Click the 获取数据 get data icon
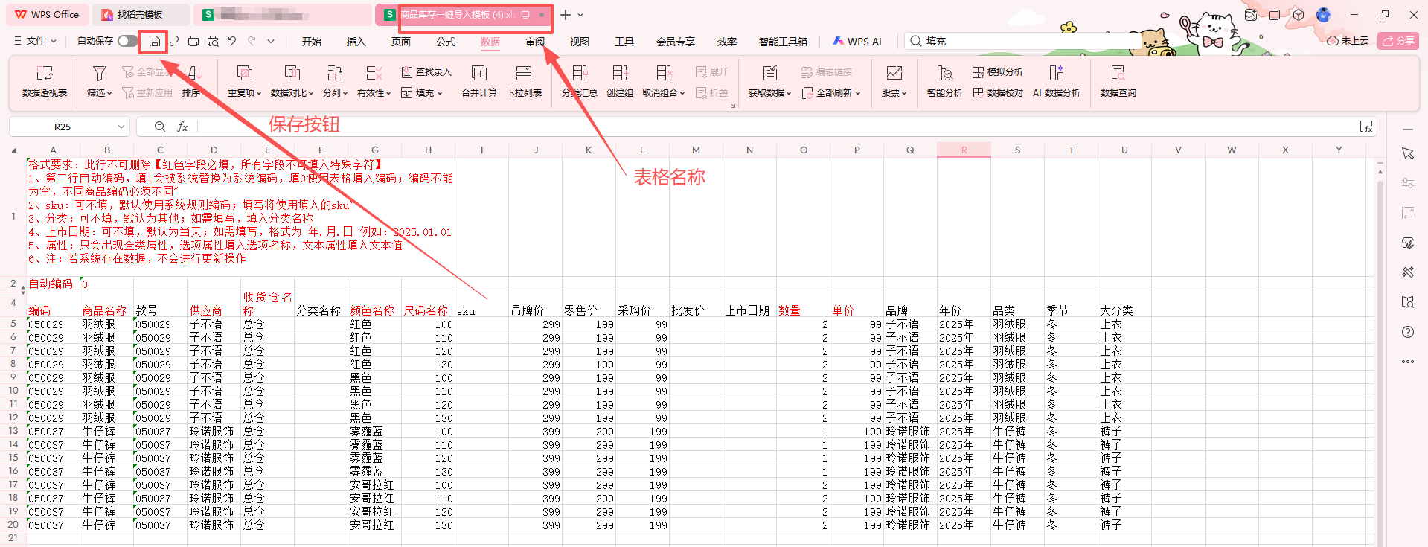The width and height of the screenshot is (1428, 547). (x=770, y=73)
